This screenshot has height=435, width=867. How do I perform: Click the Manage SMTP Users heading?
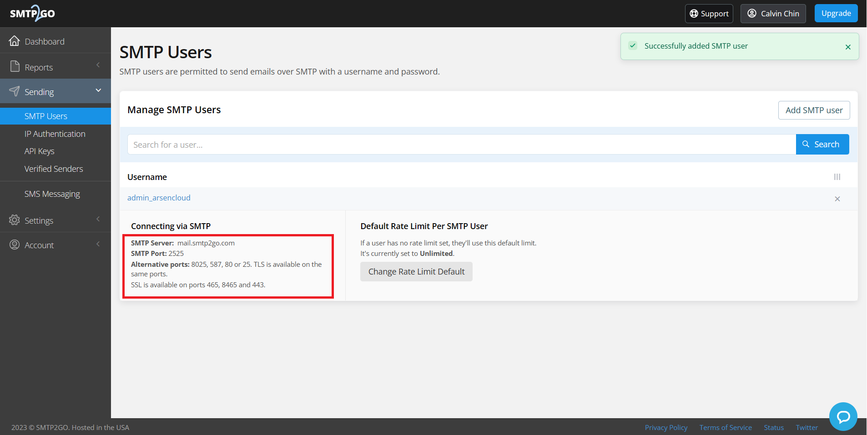point(174,110)
